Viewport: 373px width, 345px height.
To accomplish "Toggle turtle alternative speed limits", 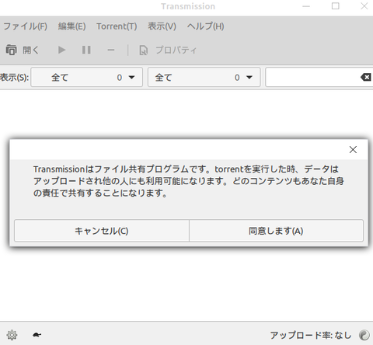I will coord(37,335).
